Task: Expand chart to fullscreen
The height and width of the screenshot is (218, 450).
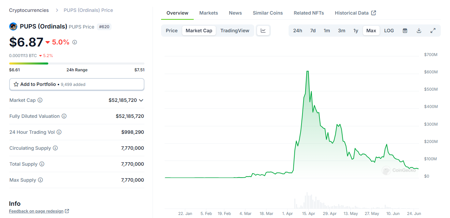Action: point(433,31)
